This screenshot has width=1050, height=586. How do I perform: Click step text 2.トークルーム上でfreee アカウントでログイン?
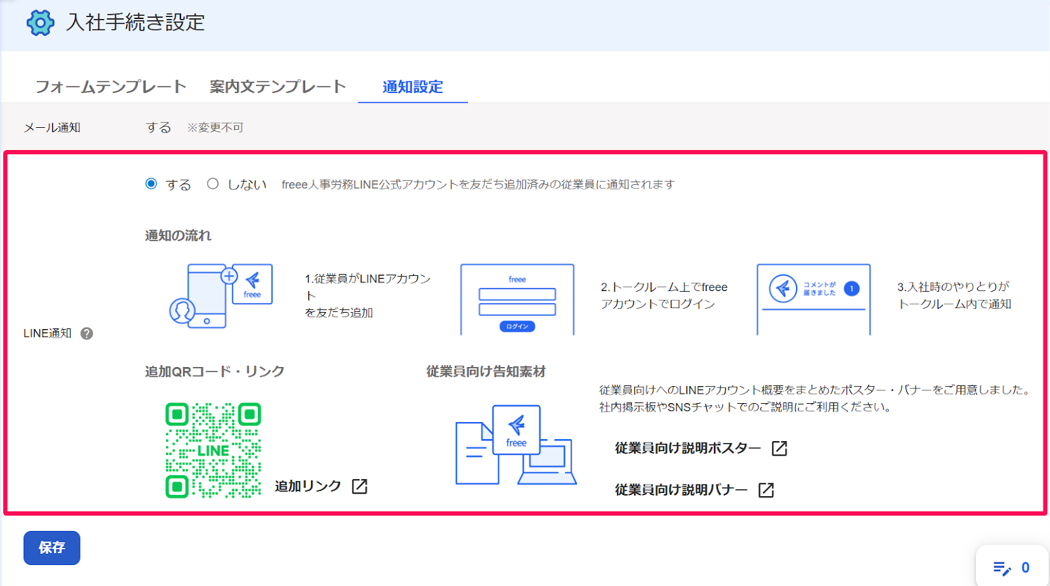[664, 296]
